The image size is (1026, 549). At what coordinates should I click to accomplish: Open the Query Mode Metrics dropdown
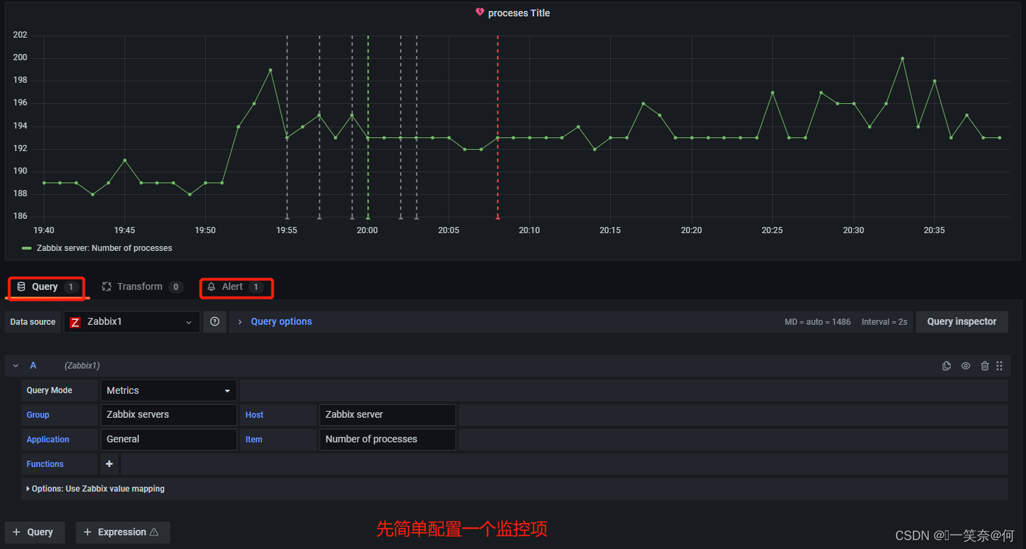[169, 390]
